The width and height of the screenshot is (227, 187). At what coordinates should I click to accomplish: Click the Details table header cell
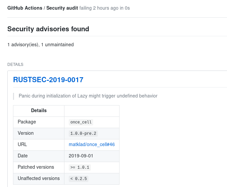[x=39, y=110]
